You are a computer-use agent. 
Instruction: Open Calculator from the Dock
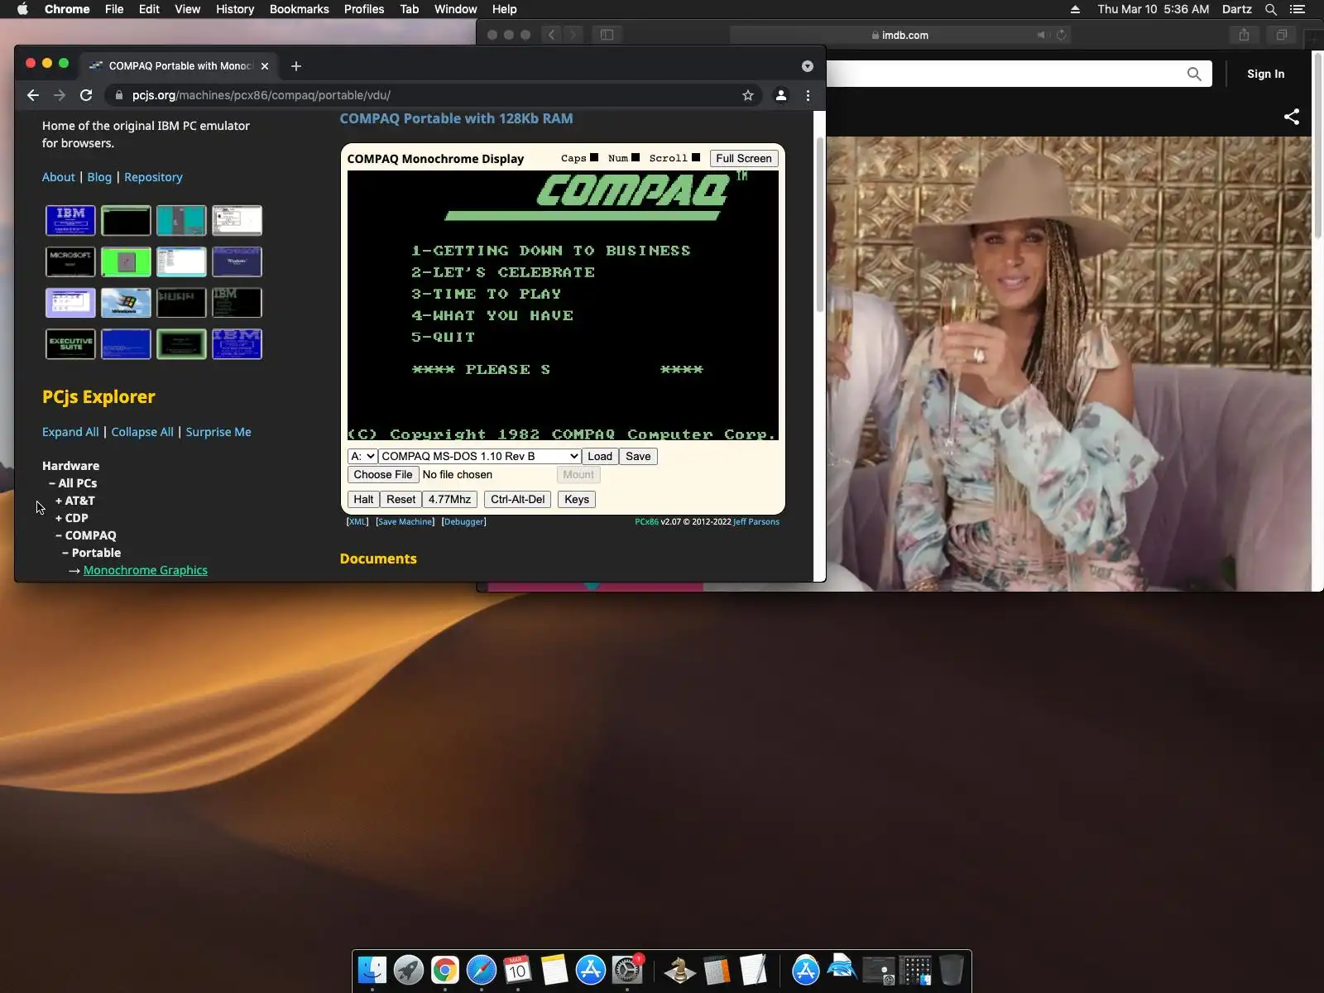(x=717, y=970)
